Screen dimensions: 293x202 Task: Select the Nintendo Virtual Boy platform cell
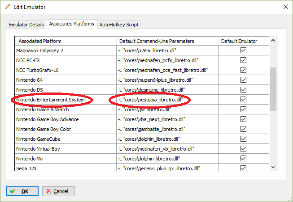66,149
